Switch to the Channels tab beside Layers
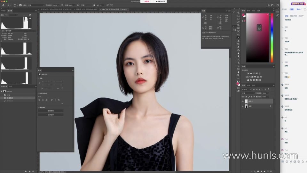Image resolution: width=307 pixels, height=173 pixels. coord(248,85)
